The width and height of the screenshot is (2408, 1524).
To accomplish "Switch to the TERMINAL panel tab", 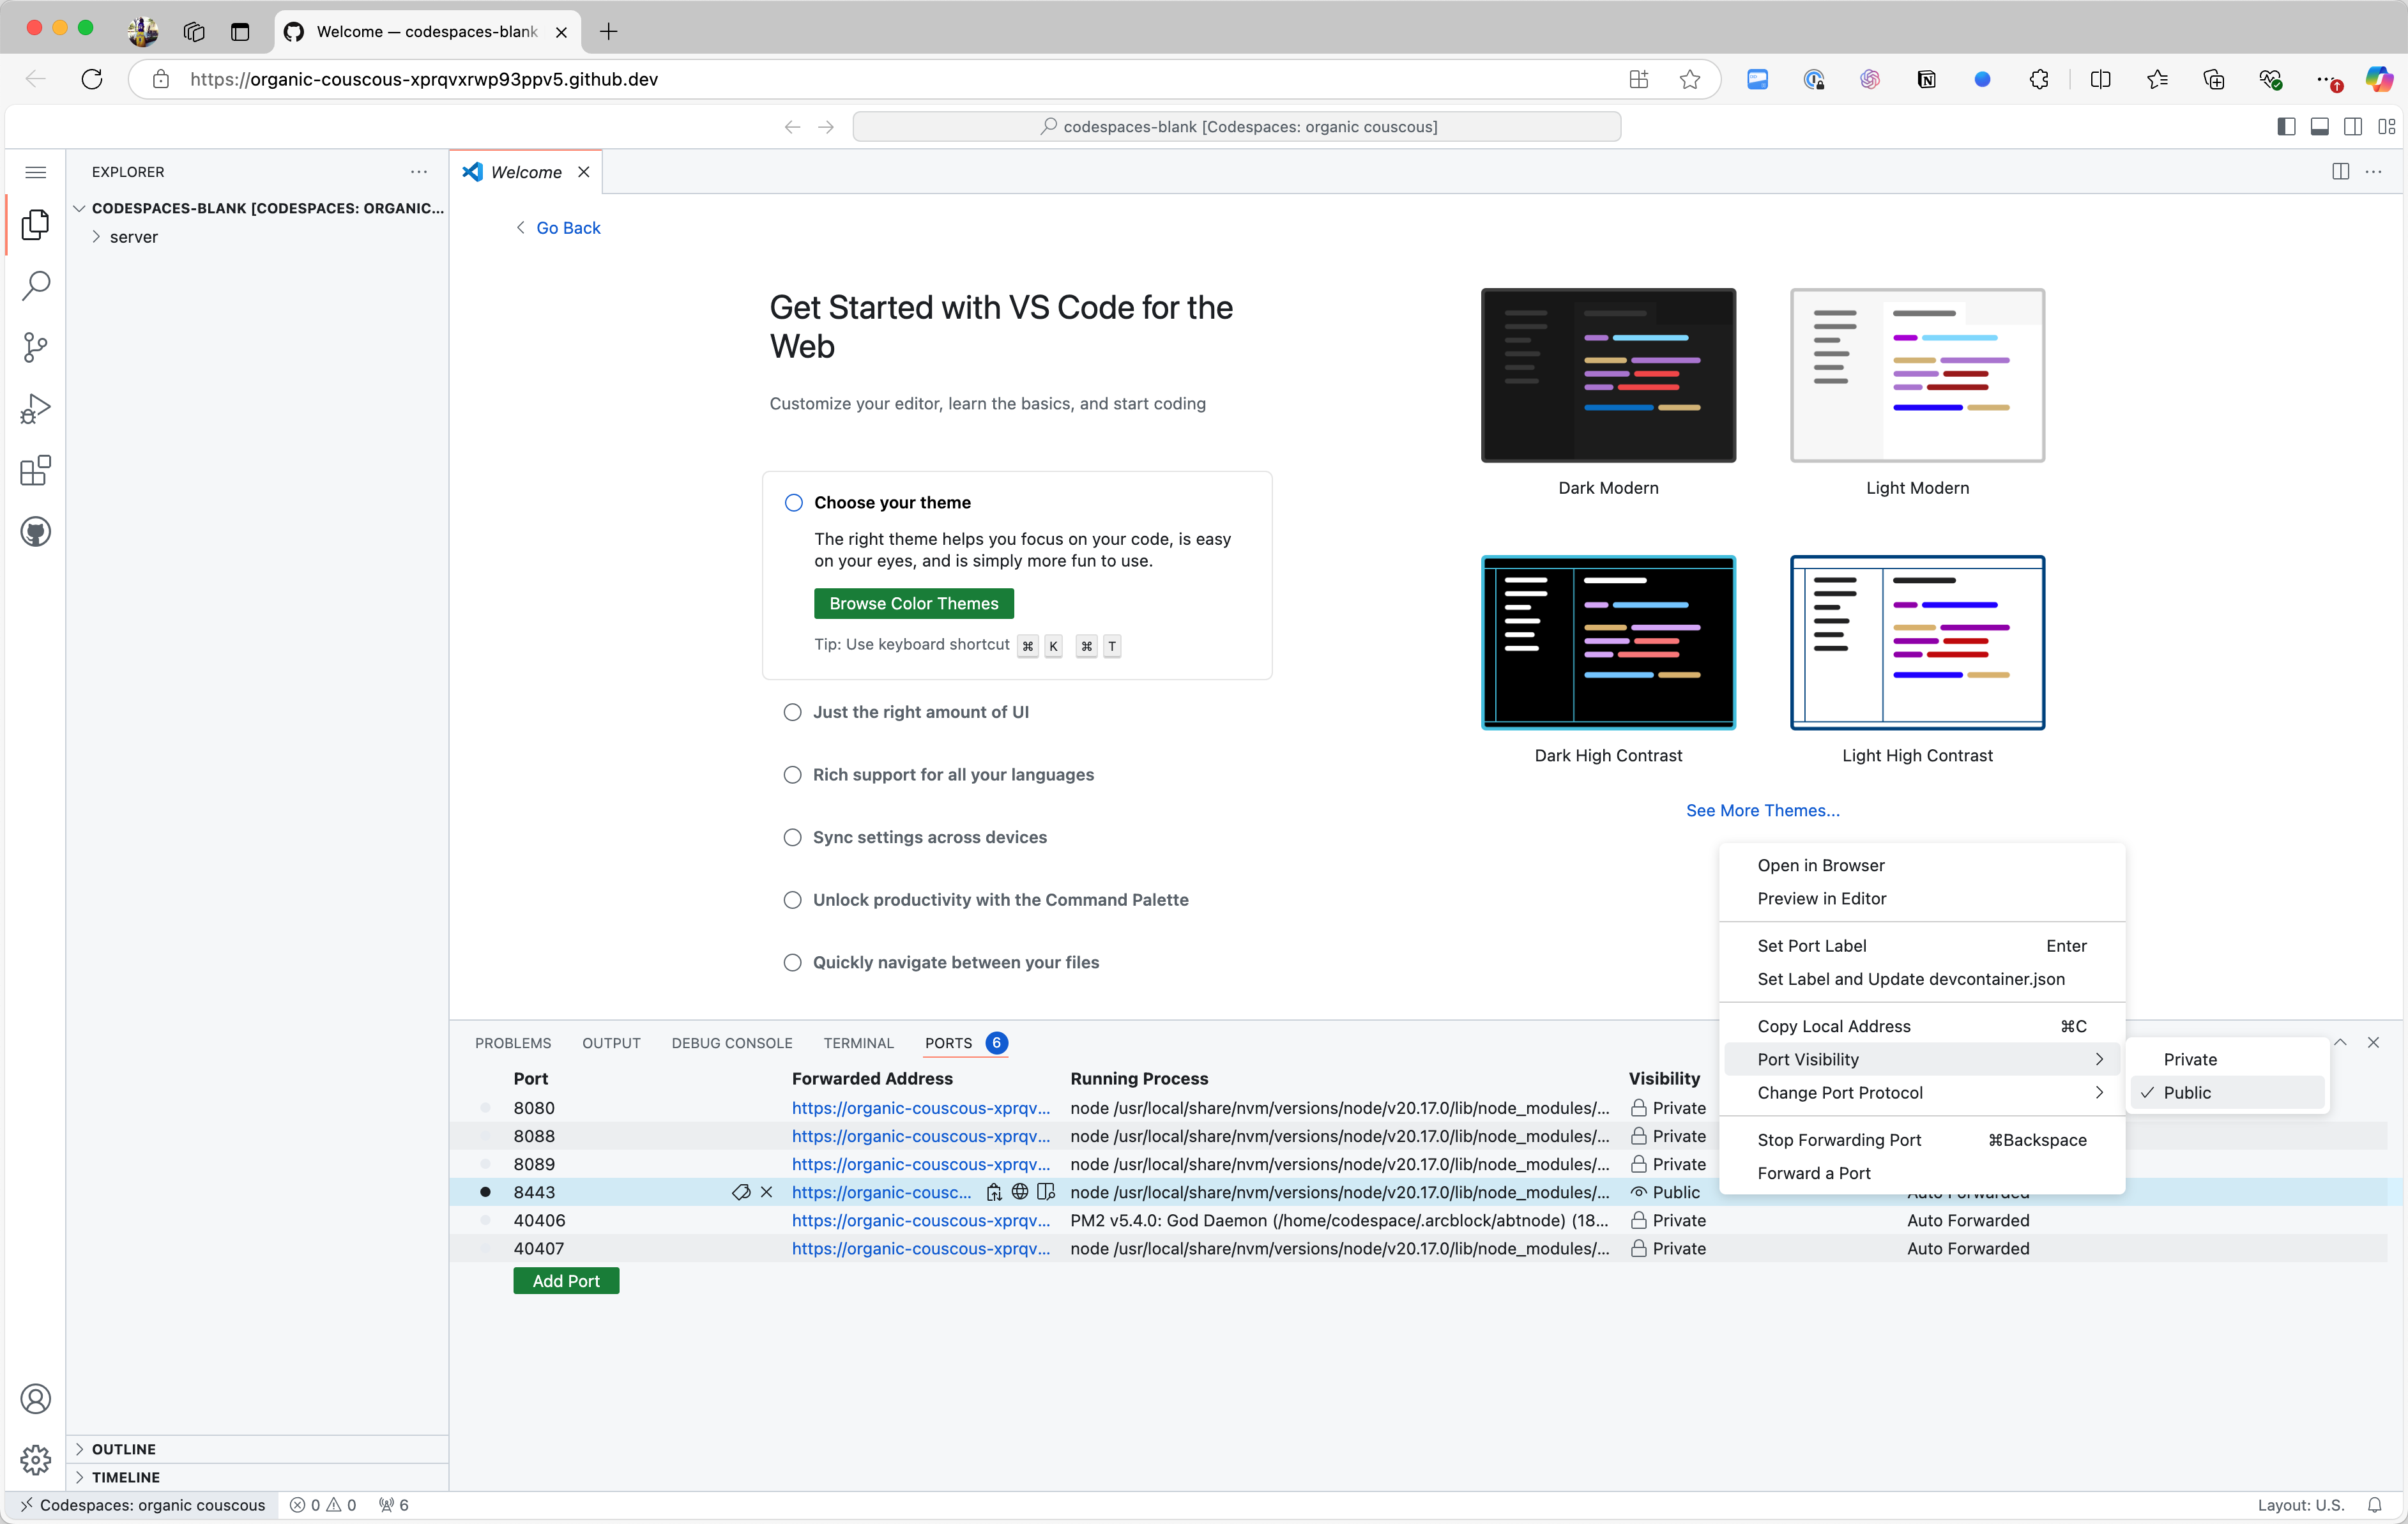I will [858, 1043].
